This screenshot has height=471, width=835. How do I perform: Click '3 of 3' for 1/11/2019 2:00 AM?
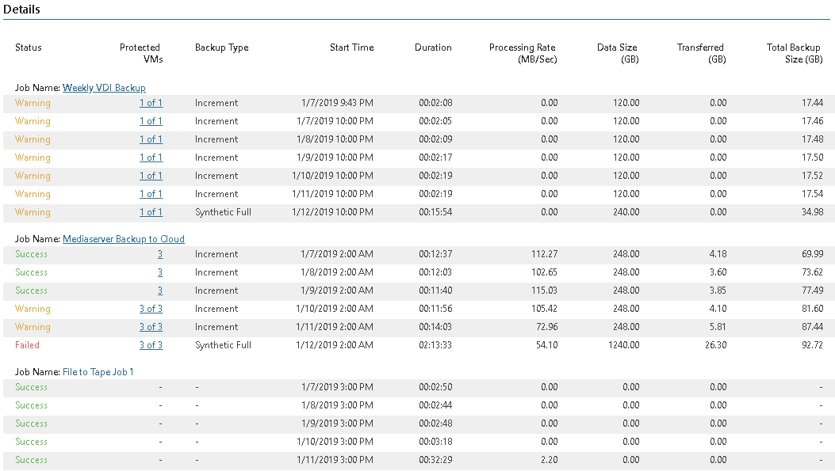click(151, 327)
